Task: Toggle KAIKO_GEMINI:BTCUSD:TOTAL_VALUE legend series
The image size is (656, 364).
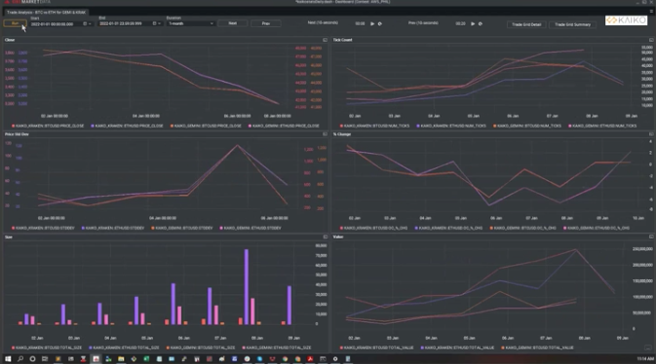Action: (x=538, y=347)
